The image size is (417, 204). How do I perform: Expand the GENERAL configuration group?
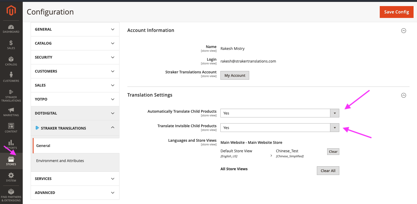tap(75, 29)
